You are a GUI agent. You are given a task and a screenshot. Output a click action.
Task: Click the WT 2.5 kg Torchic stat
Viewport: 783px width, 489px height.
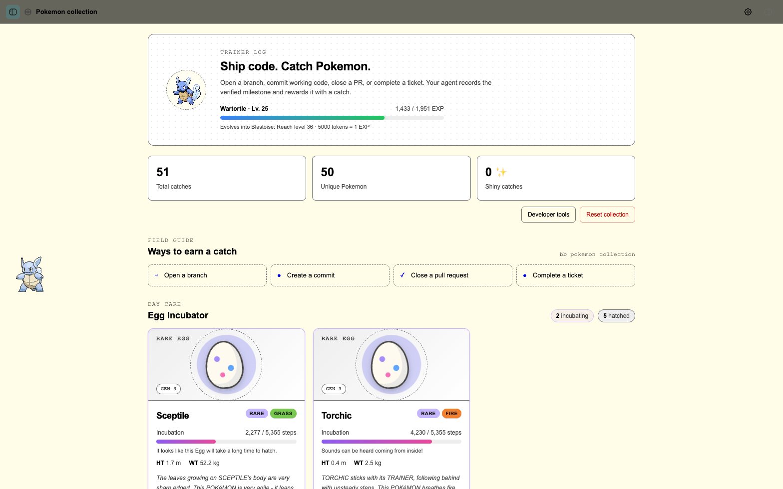click(368, 463)
